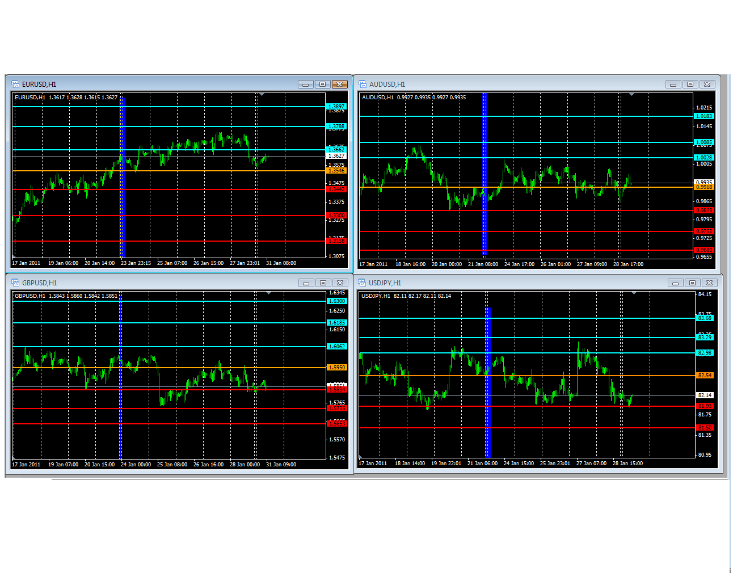733x573 pixels.
Task: Minimize the EURUSD,H1 chart window
Action: point(306,84)
